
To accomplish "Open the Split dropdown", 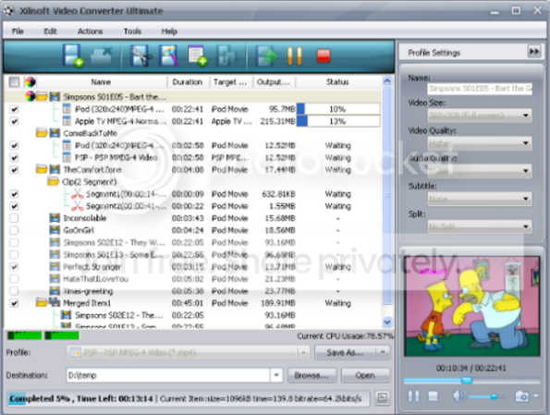I will pos(480,226).
